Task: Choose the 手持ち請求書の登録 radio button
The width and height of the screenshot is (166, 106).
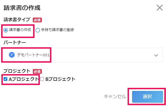Action: 38,30
